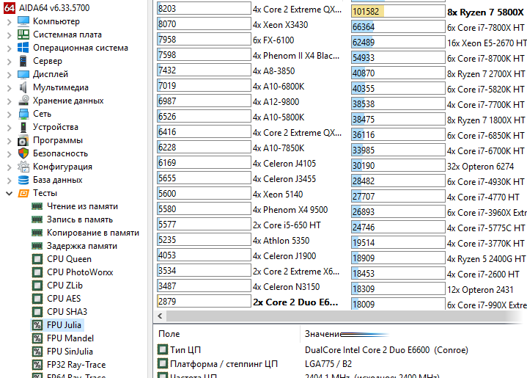Select the 4x Core i7-4770 HT row
Screen dimensions: 527x378
point(483,197)
